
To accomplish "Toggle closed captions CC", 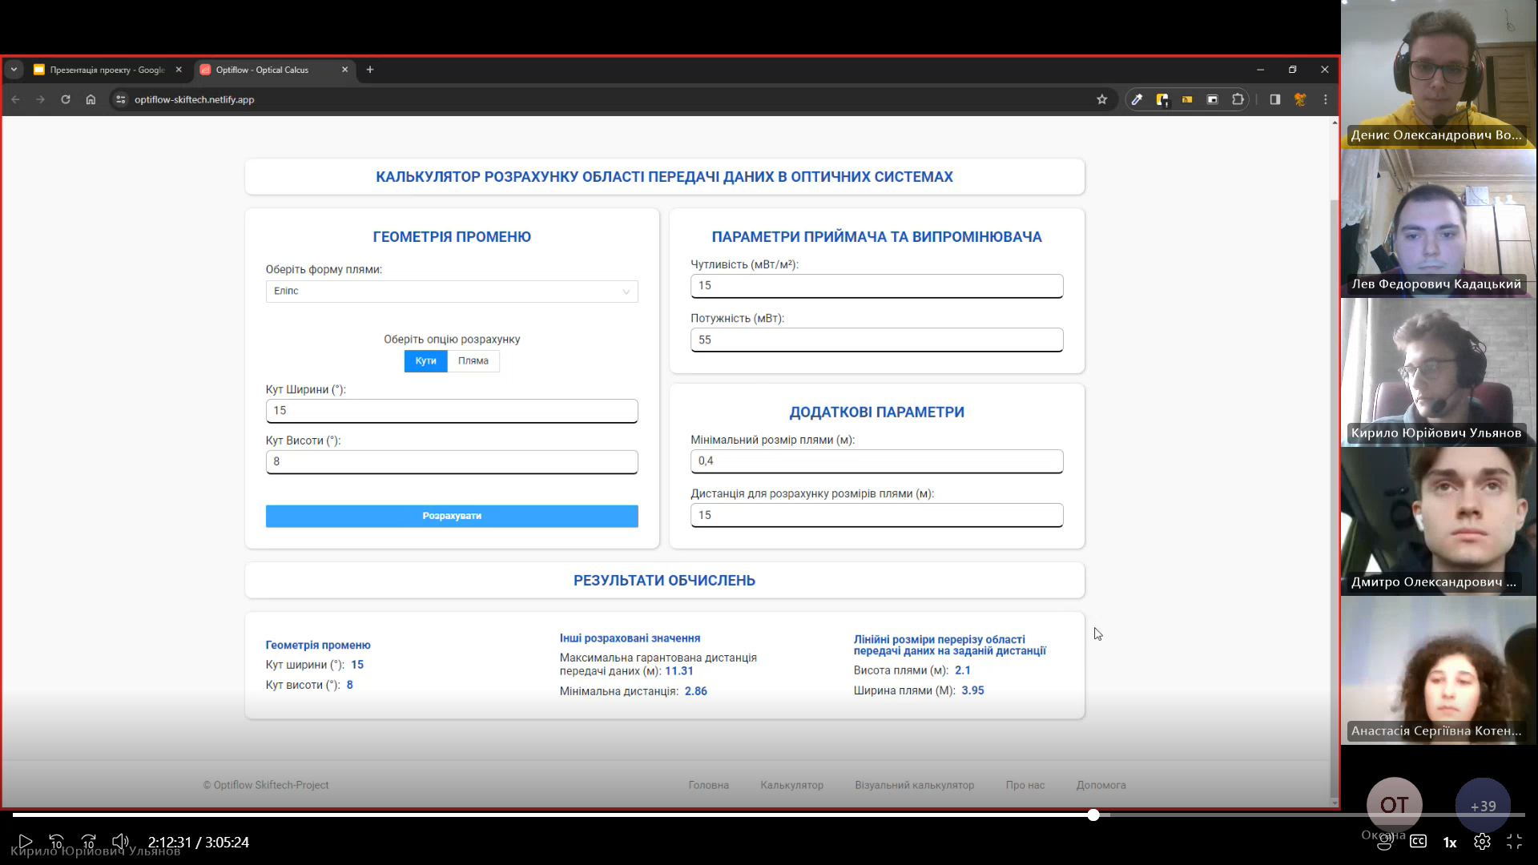I will coord(1418,842).
